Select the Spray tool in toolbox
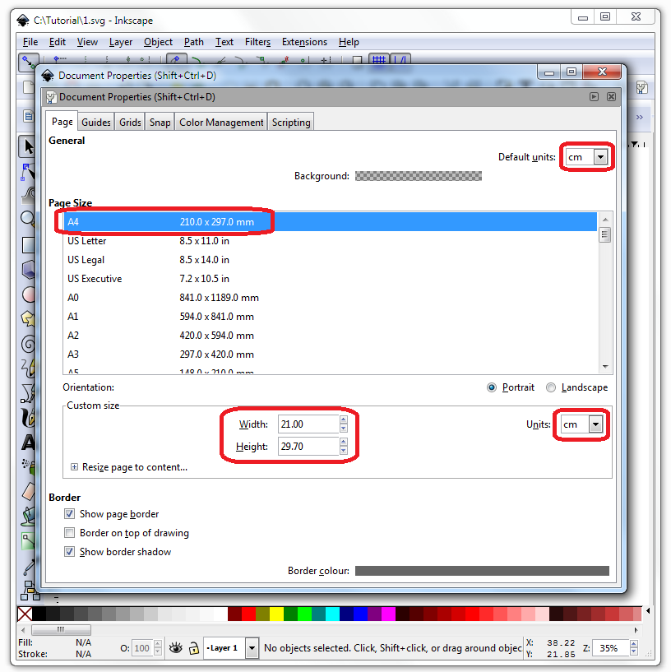This screenshot has width=671, height=672. click(x=28, y=466)
